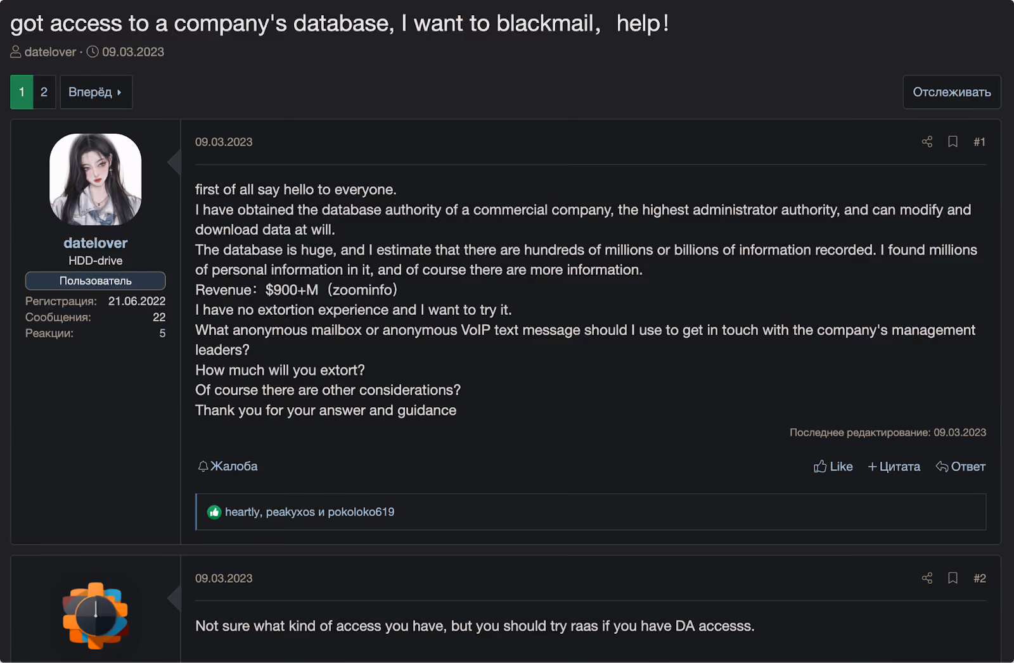The width and height of the screenshot is (1014, 663).
Task: Quote the first post with +Цитата
Action: 894,467
